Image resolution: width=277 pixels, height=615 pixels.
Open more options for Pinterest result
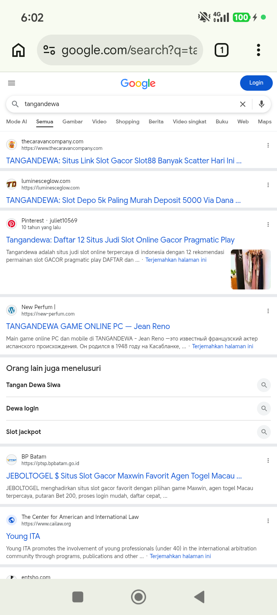coord(268,224)
